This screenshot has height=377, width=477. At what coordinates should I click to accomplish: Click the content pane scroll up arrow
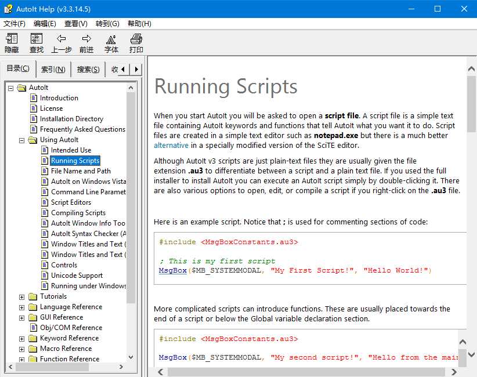[x=471, y=70]
